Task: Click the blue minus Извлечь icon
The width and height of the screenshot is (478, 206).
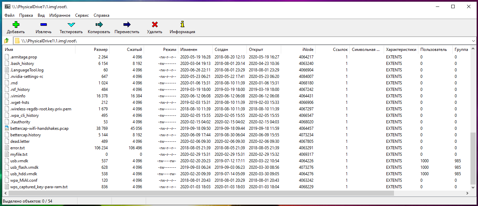Action: (x=44, y=25)
